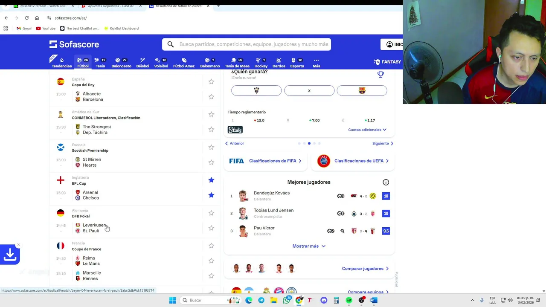Image resolution: width=546 pixels, height=307 pixels.
Task: Open the Arsenal vs Chelsea match
Action: [134, 195]
